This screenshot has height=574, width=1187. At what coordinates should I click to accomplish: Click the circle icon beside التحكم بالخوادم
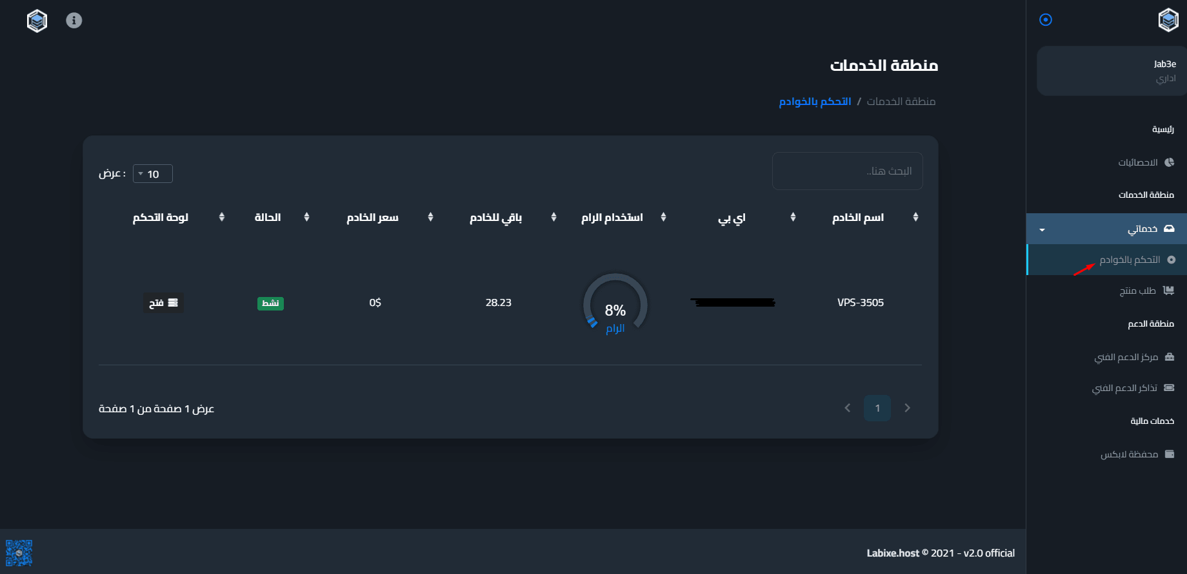tap(1172, 260)
